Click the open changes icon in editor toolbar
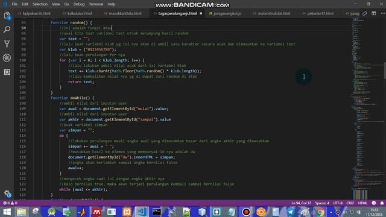This screenshot has width=386, height=217. [364, 13]
